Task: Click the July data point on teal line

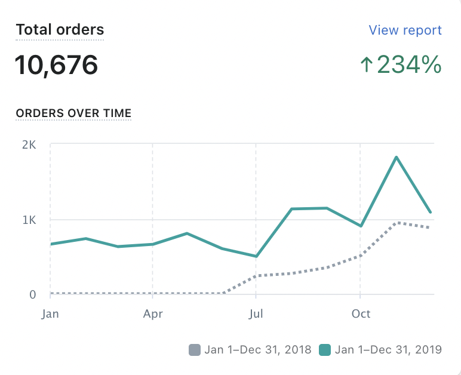Action: [x=256, y=257]
